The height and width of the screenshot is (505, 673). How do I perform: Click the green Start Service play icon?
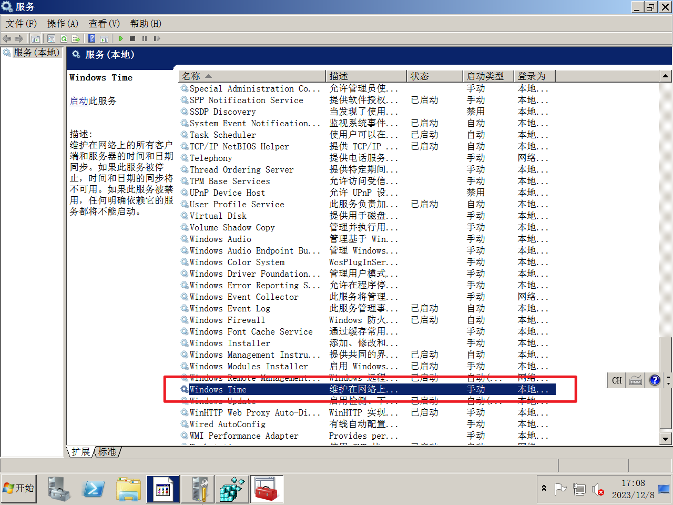(x=121, y=38)
